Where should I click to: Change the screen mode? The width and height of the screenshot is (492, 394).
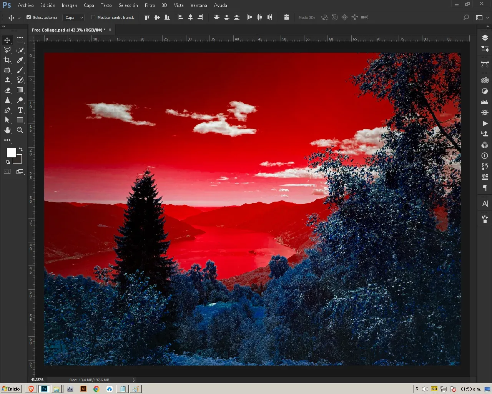(x=20, y=172)
